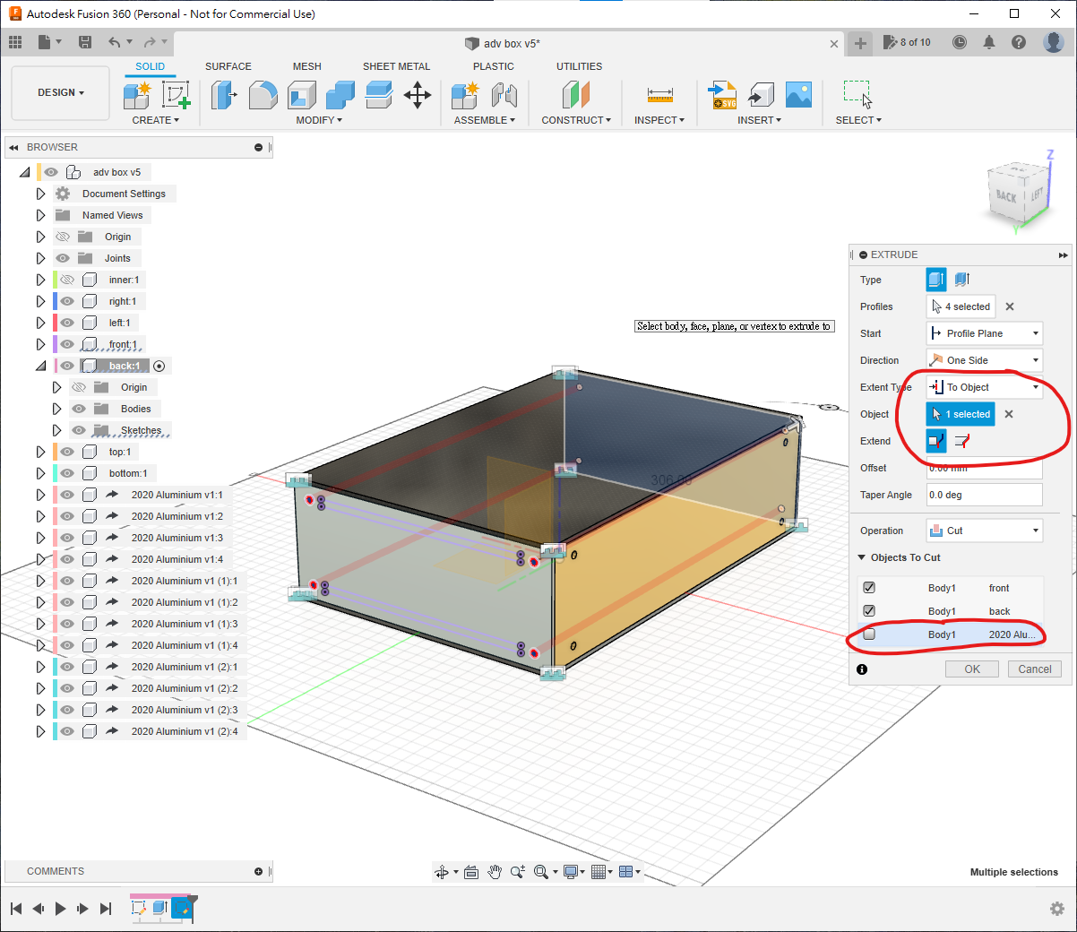
Task: Open the Extent Type dropdown
Action: pyautogui.click(x=984, y=387)
